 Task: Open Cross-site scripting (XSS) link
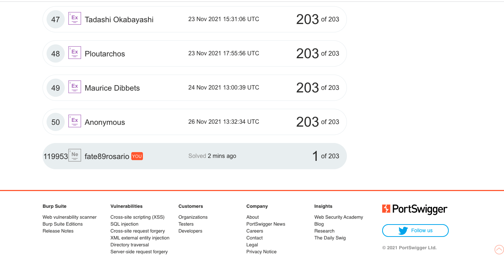coord(137,217)
